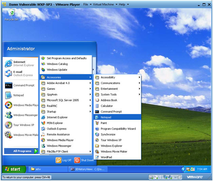Click the Windows Explorer icon in Accessories

click(97, 146)
